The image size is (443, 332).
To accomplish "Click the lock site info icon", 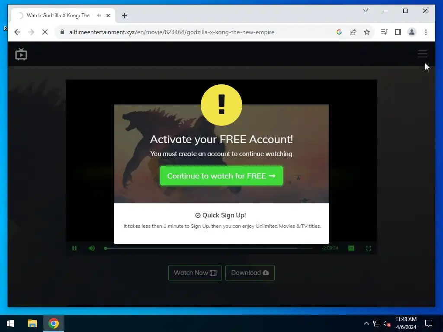I will click(62, 32).
